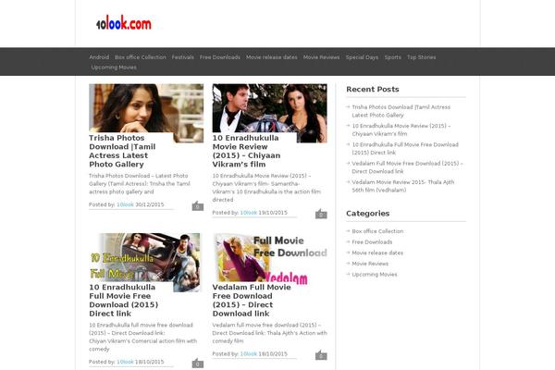Open post title 10 Enradhukulla Movie Review (2015)

tap(246, 151)
